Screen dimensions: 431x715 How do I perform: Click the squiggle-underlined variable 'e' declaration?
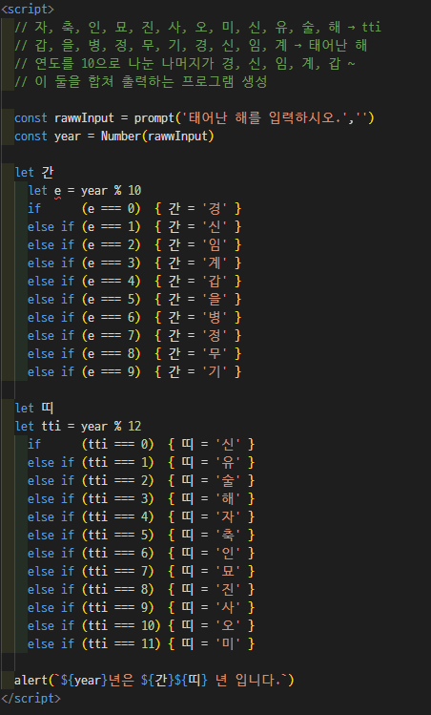pos(57,191)
